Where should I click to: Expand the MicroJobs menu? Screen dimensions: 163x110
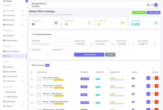(x=13, y=25)
